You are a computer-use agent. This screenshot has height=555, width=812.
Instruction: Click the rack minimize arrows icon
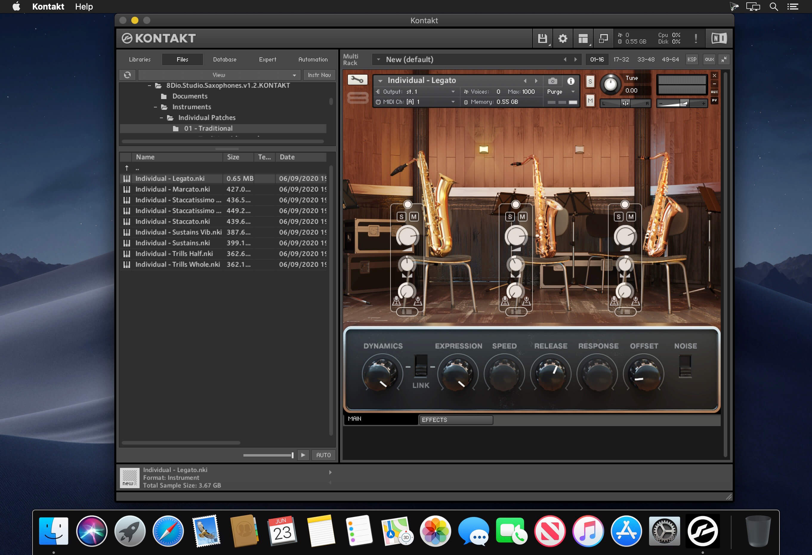click(x=724, y=59)
